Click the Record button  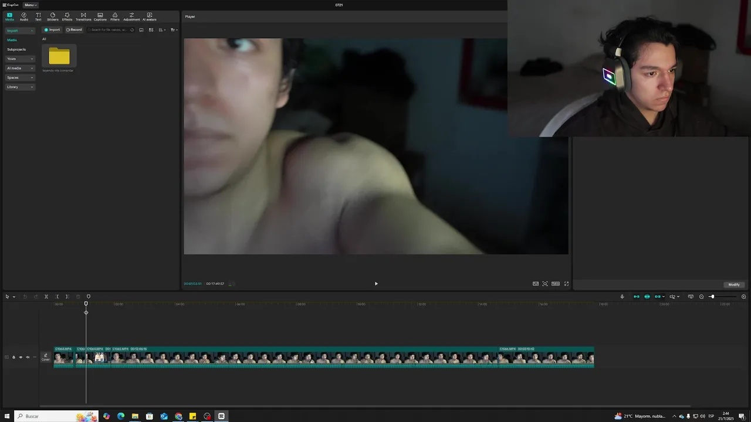(x=74, y=29)
